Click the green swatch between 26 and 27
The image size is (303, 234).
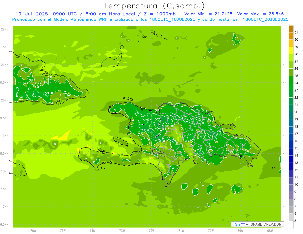pyautogui.click(x=291, y=65)
